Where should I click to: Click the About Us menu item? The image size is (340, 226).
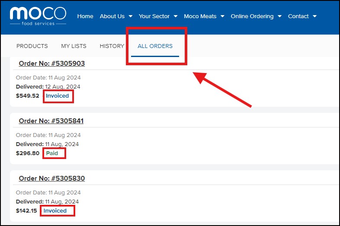pyautogui.click(x=112, y=16)
